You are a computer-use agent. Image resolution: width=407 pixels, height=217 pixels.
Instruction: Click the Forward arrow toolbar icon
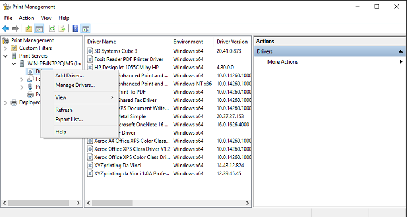[16, 29]
